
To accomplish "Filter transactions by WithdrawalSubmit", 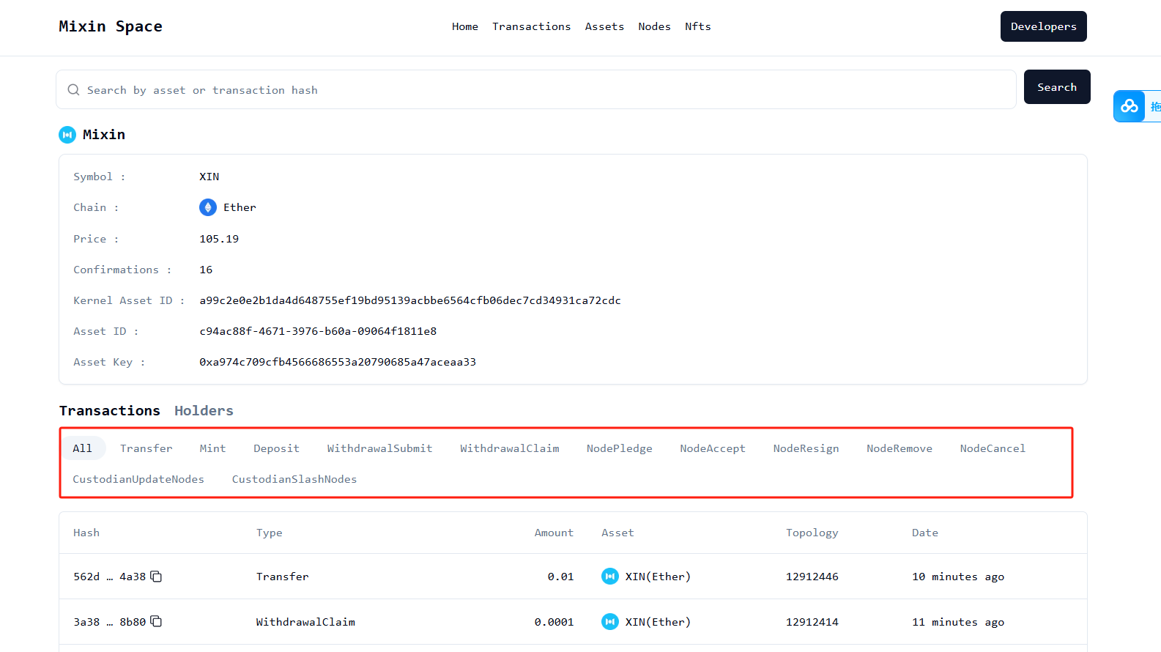I will pyautogui.click(x=379, y=448).
